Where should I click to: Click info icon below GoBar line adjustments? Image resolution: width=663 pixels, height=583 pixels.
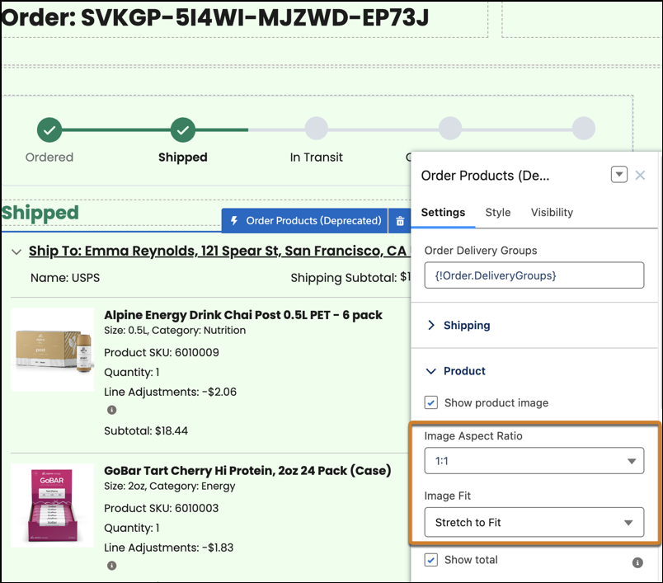(111, 565)
